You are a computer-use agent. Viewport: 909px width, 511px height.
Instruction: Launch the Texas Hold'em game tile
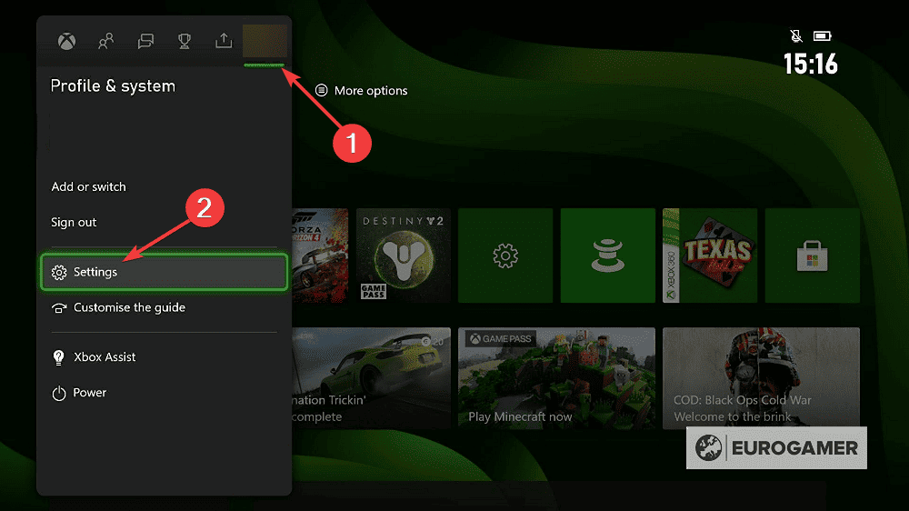710,255
